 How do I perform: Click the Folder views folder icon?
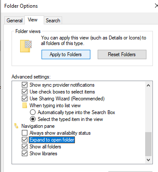click(26, 46)
